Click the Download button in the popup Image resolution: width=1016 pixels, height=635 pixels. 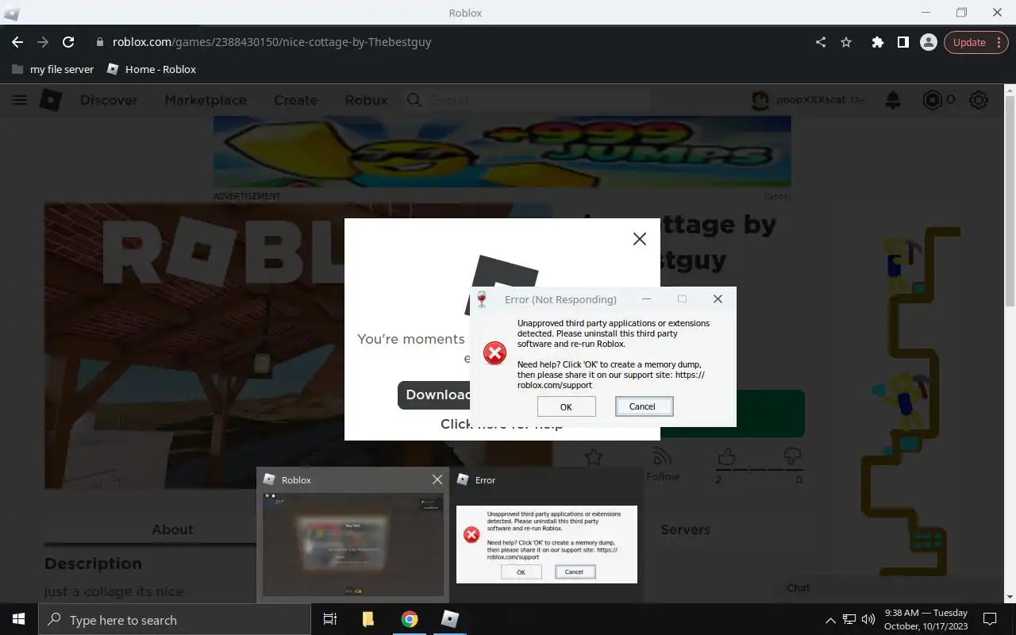pyautogui.click(x=434, y=394)
